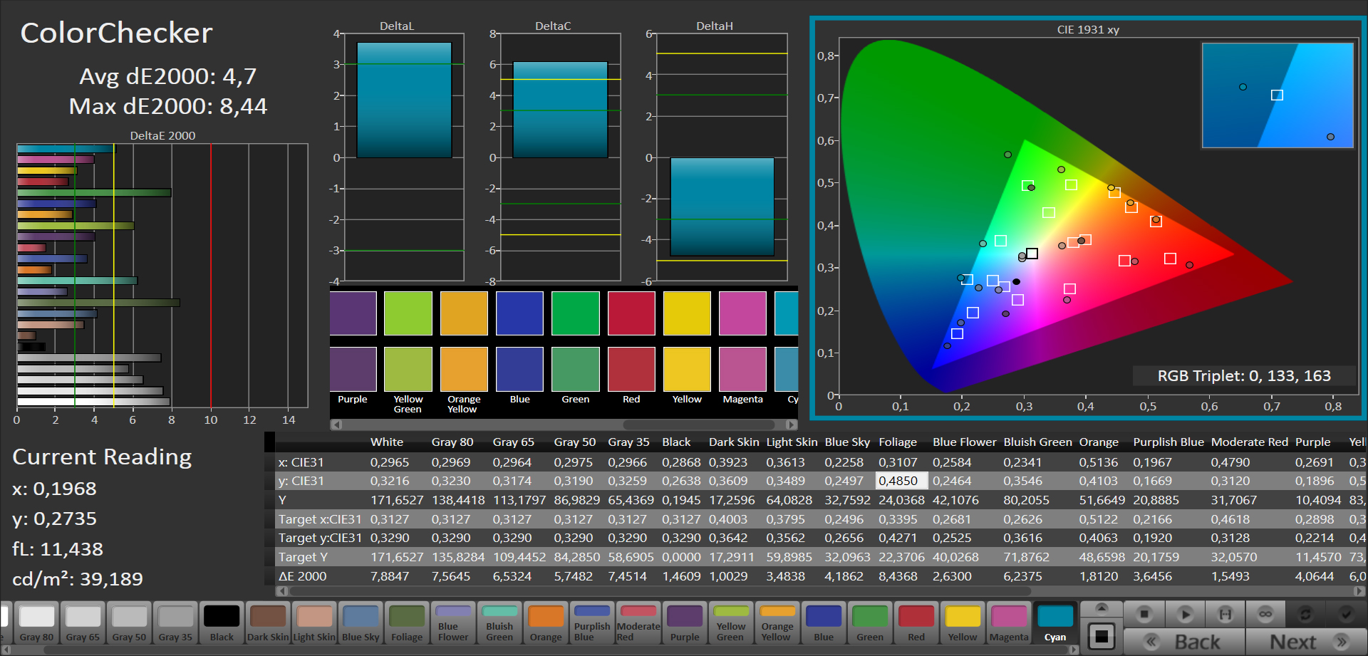Click the read series bracket icon
Viewport: 1368px width, 656px height.
point(1225,613)
